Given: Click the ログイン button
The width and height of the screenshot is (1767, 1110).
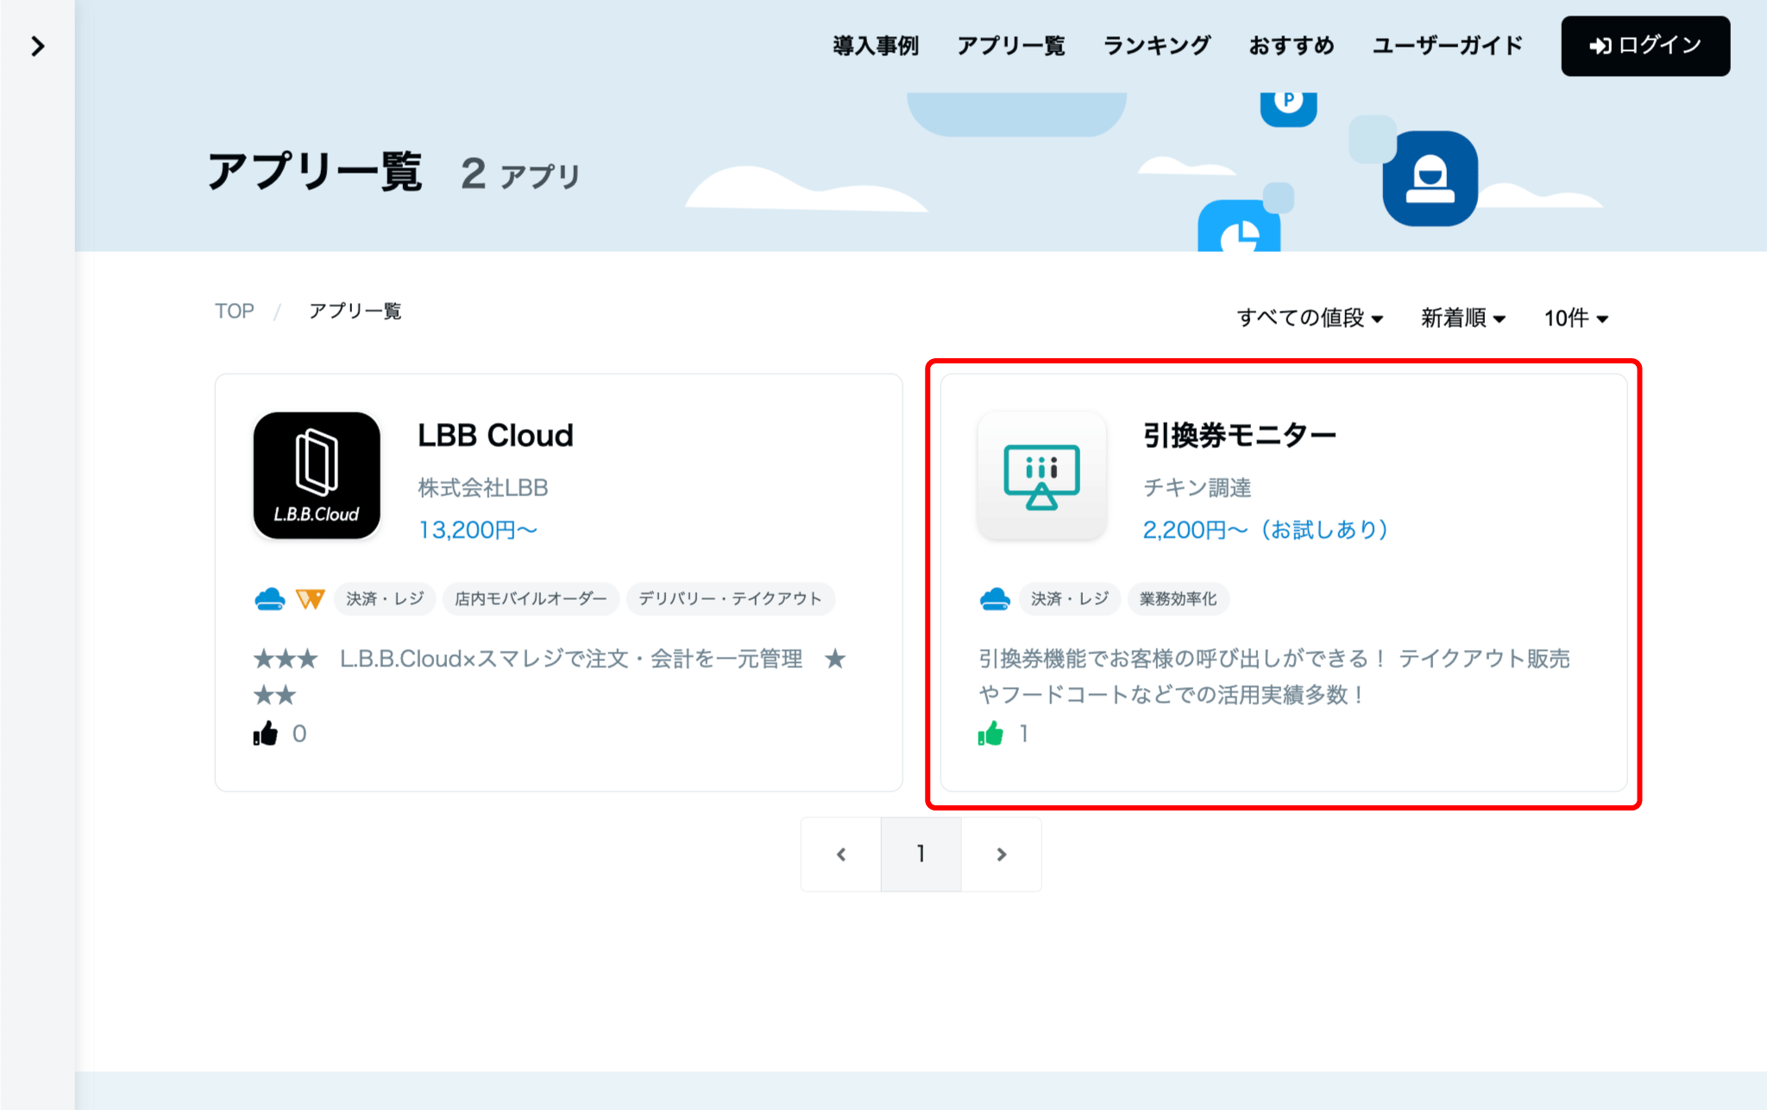Looking at the screenshot, I should (x=1645, y=46).
